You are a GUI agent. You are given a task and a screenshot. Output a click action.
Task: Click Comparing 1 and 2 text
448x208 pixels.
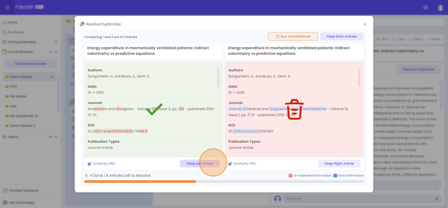(x=110, y=37)
